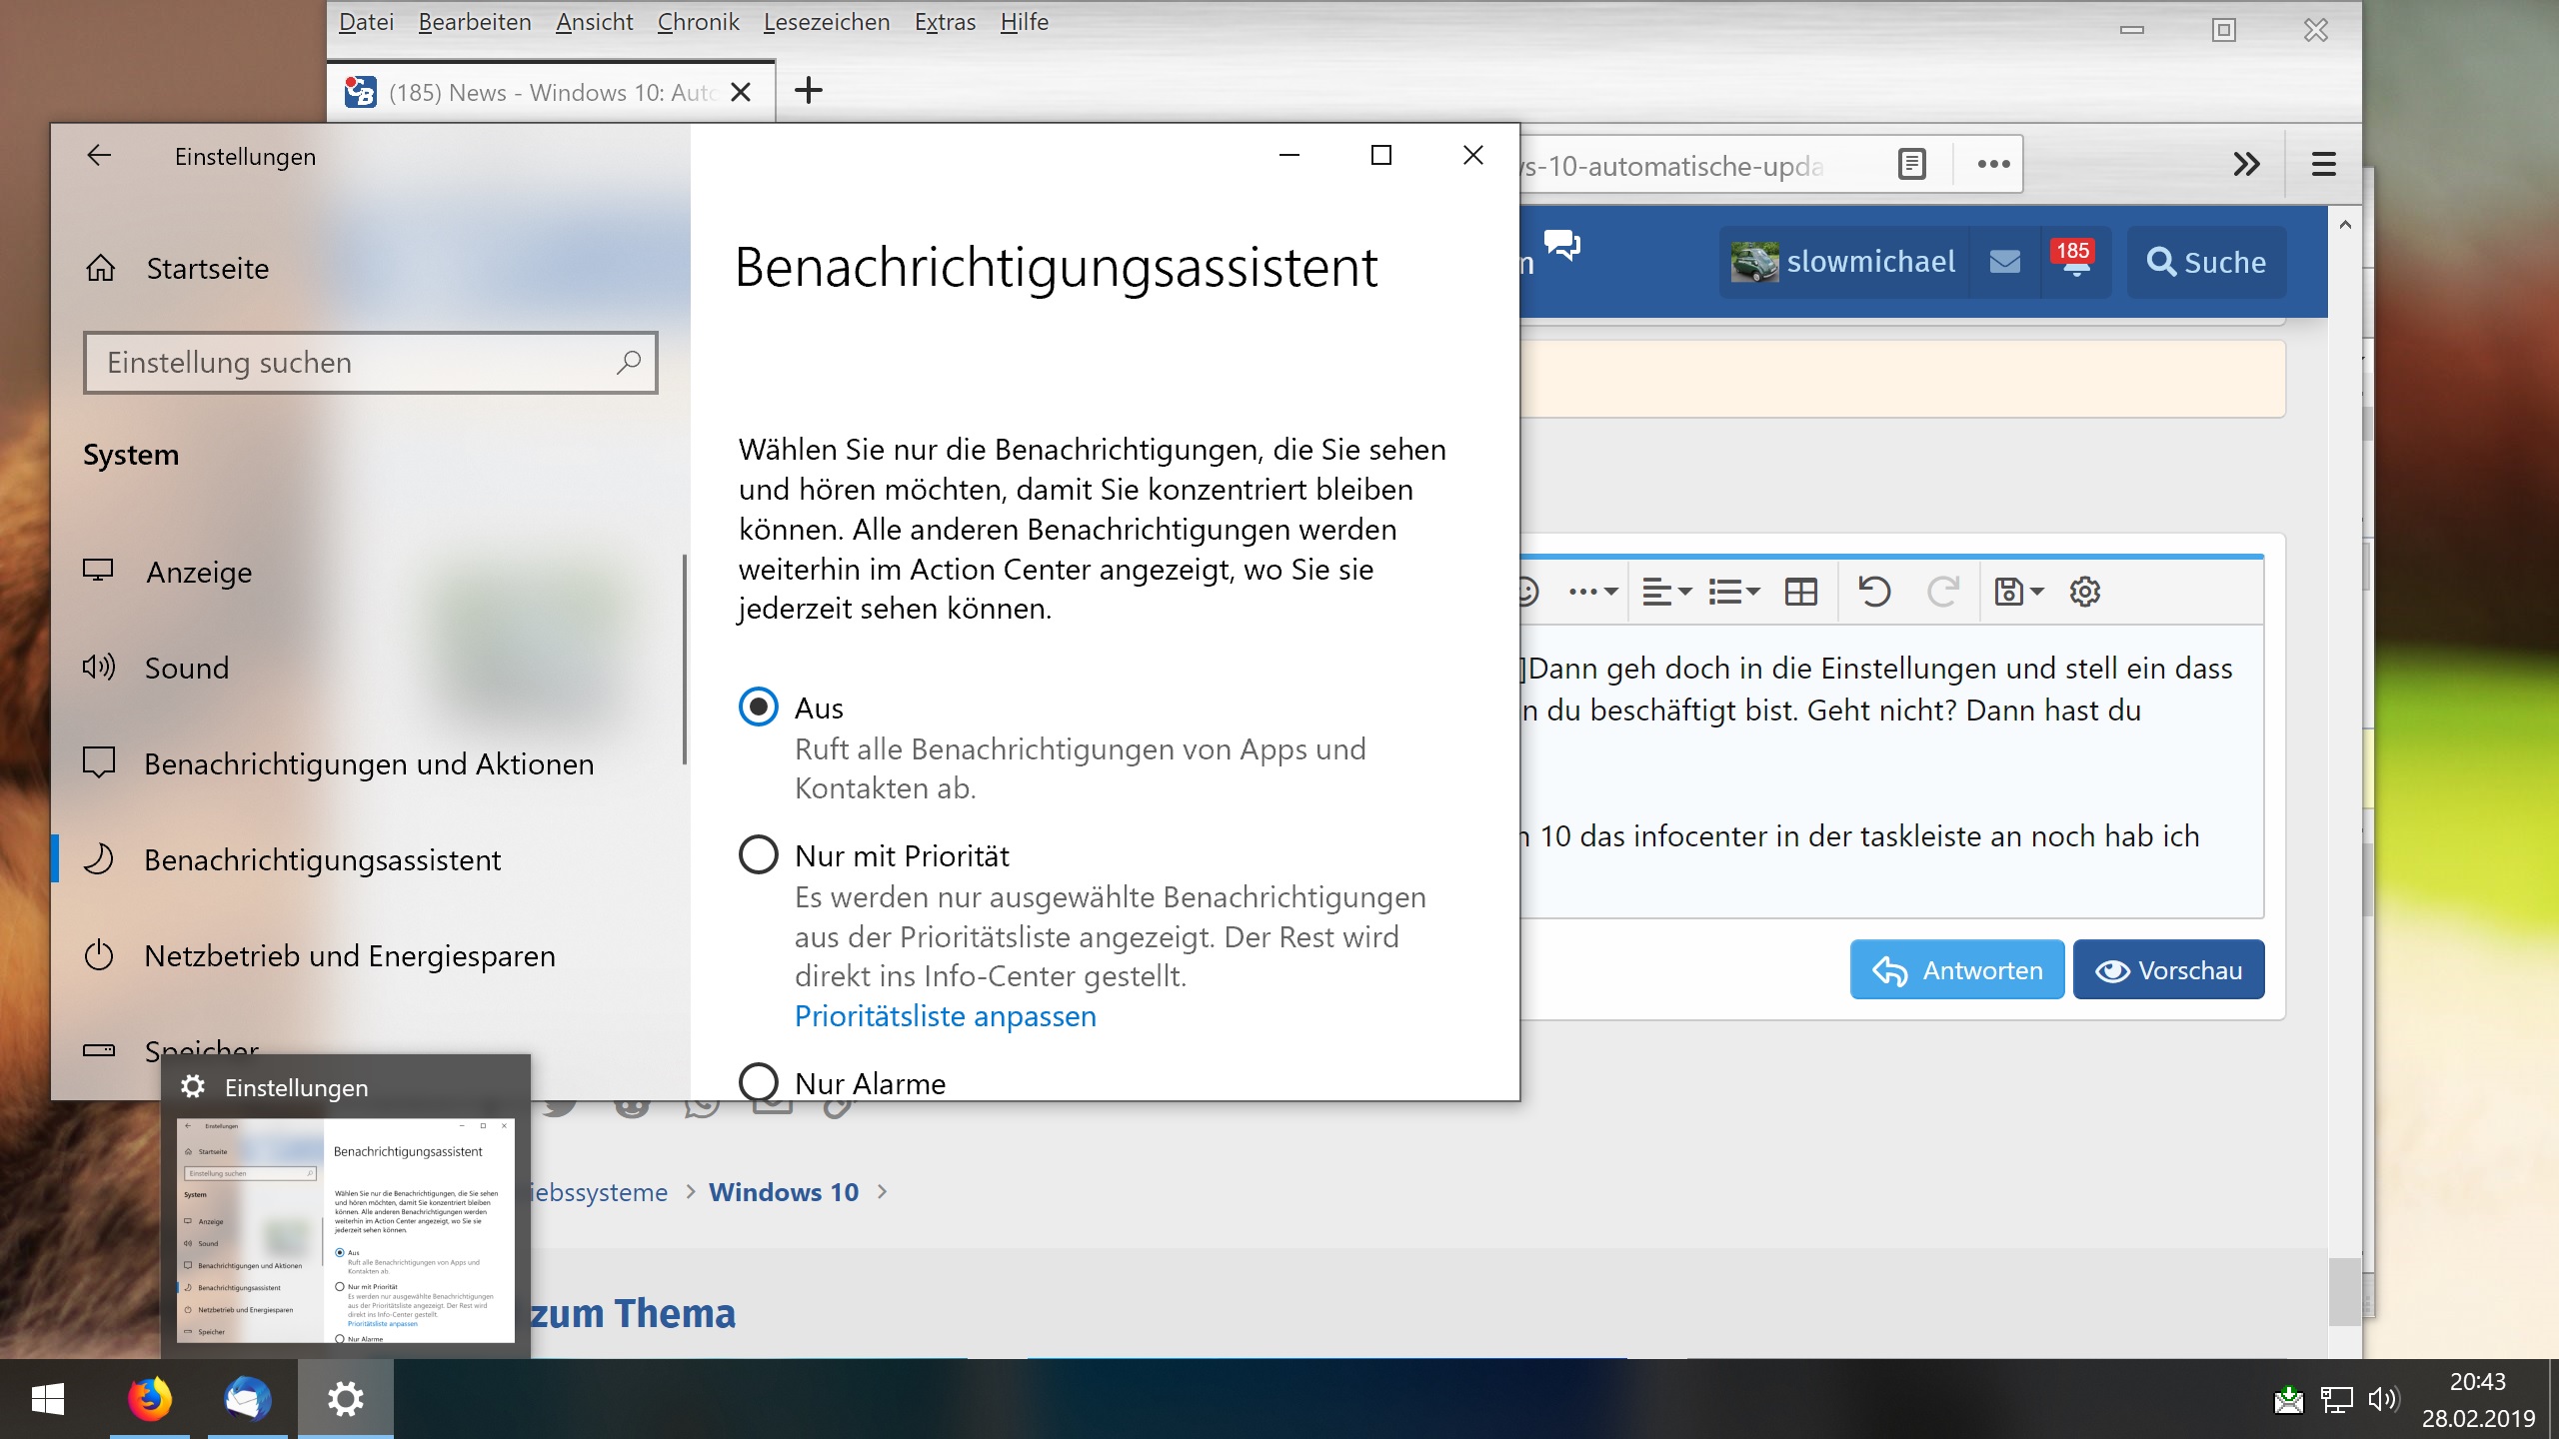Expand the save draft dropdown
Viewport: 2559px width, 1439px height.
click(x=2018, y=592)
